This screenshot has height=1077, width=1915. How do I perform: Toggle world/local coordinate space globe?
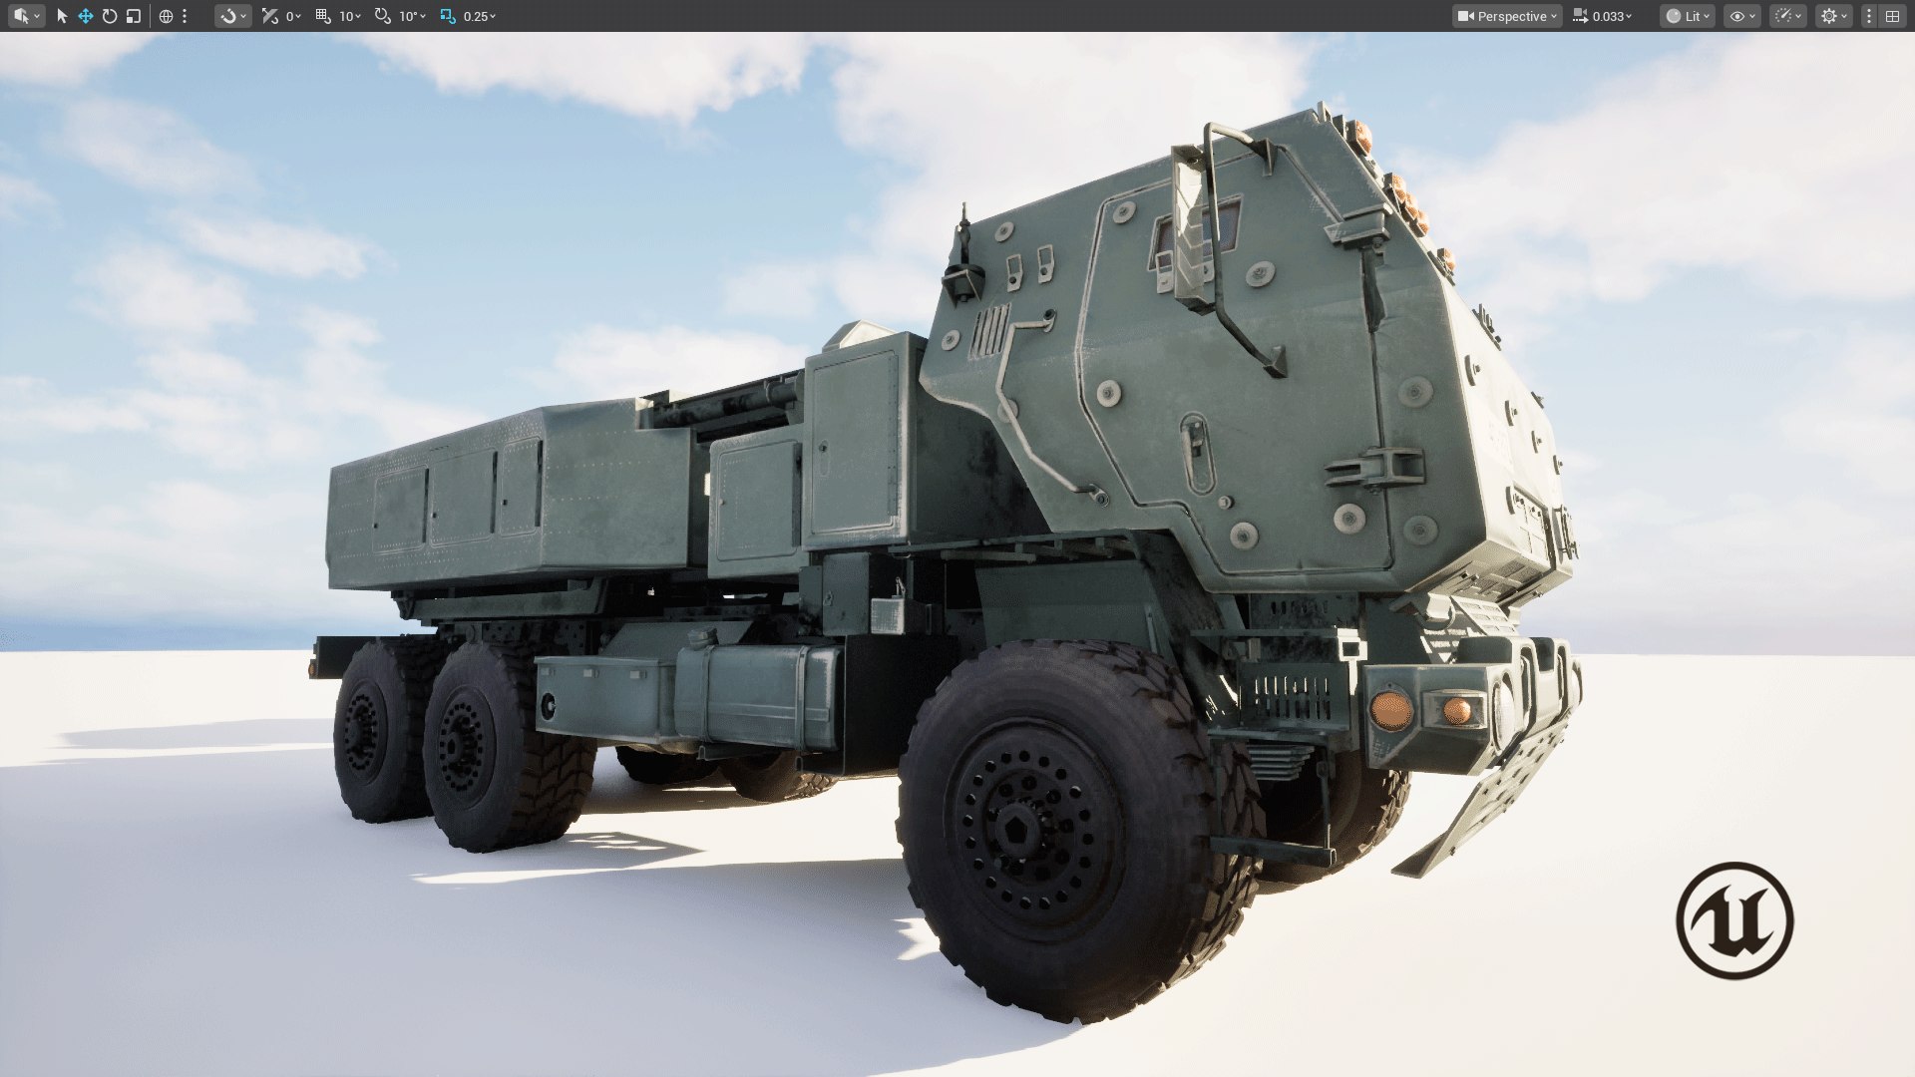pyautogui.click(x=166, y=16)
